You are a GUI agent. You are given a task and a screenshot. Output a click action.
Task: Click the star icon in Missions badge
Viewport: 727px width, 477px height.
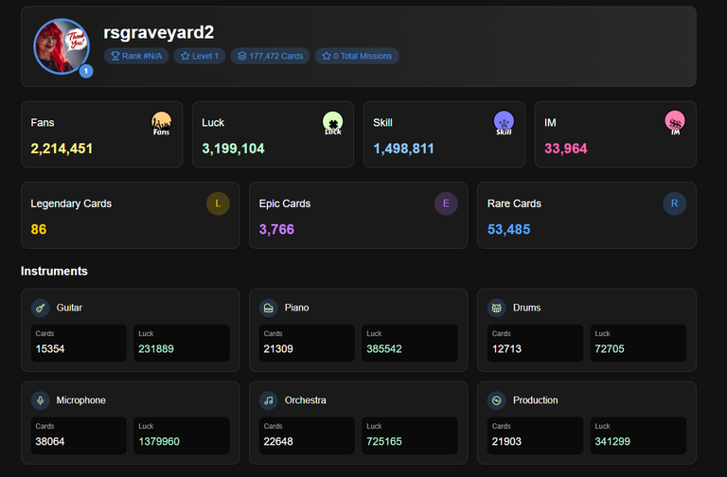[x=327, y=56]
